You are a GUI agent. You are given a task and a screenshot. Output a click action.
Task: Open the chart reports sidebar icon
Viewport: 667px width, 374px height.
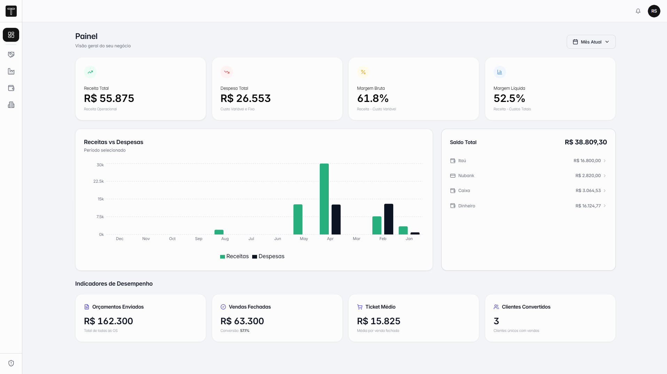point(11,71)
